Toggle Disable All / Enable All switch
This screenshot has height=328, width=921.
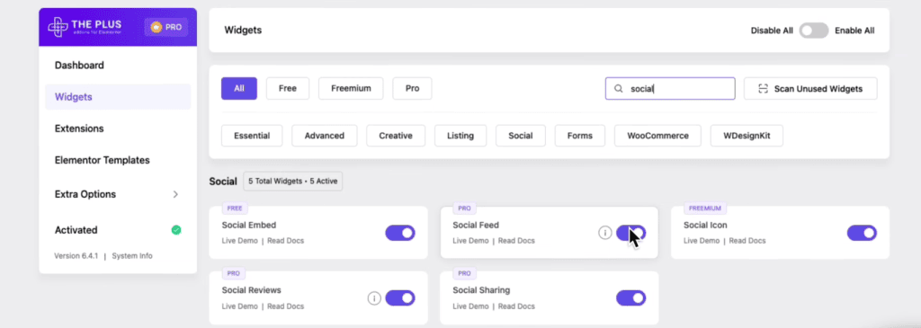pyautogui.click(x=813, y=31)
